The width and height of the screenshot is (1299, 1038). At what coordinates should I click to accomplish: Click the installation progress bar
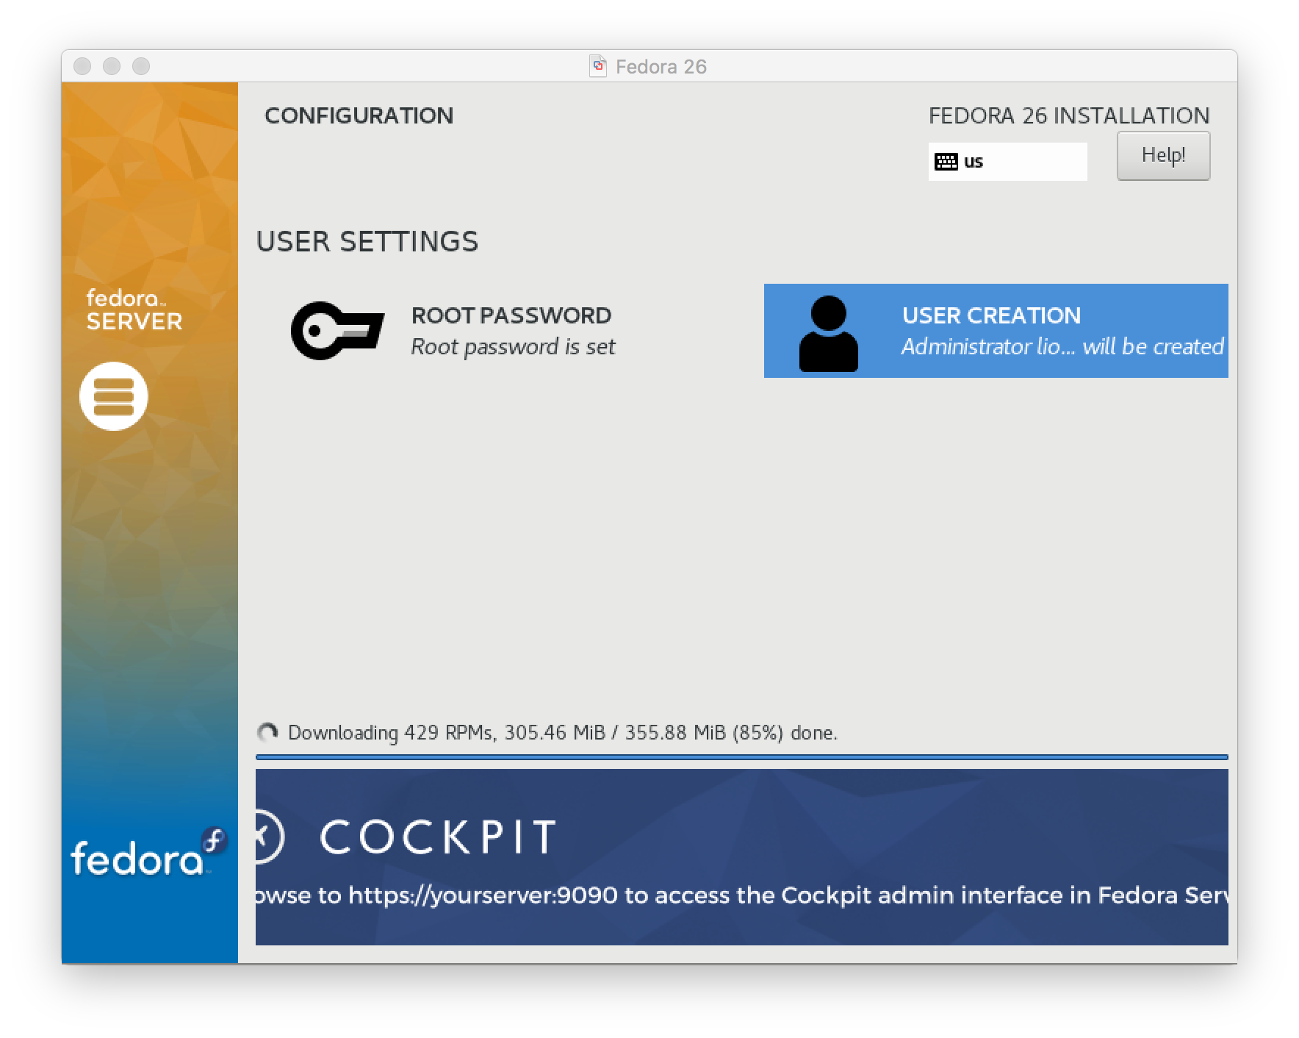coord(741,756)
